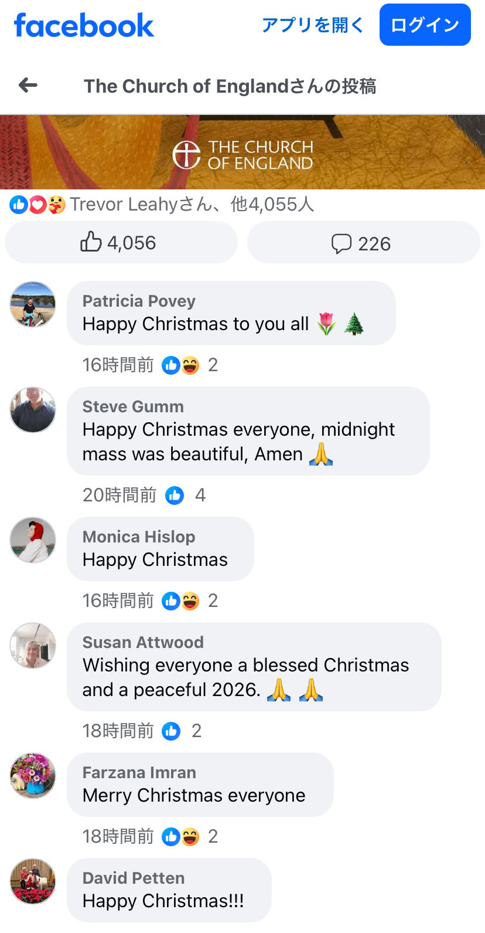485x933 pixels.
Task: Click the 20時間前 timestamp on Steve Gumm's comment
Action: tap(119, 496)
